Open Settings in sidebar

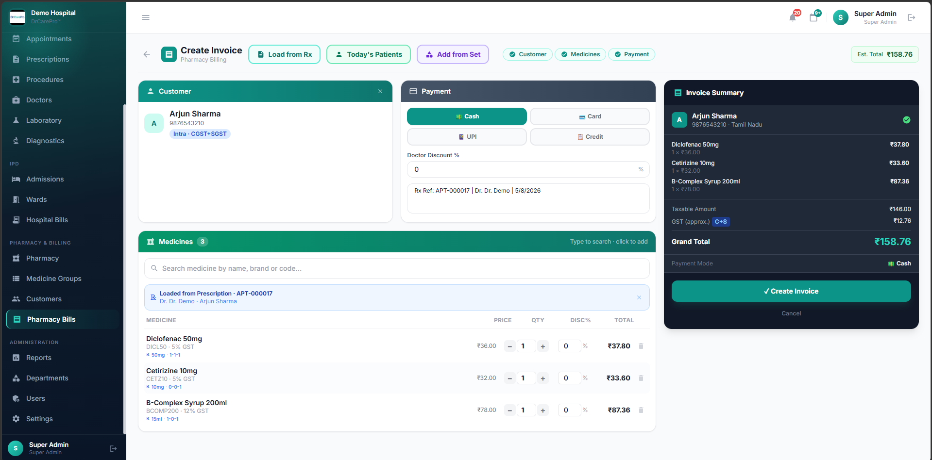[x=62, y=419]
